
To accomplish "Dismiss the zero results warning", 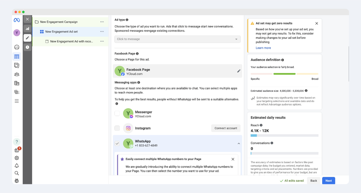I will [x=316, y=23].
